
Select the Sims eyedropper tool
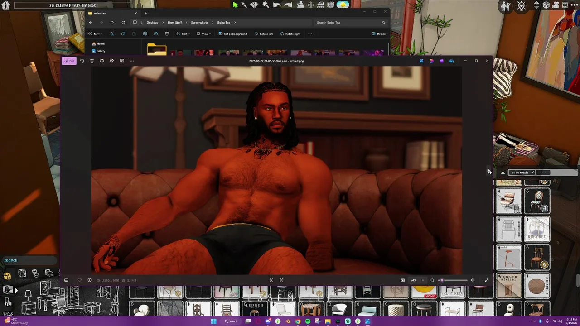click(245, 5)
